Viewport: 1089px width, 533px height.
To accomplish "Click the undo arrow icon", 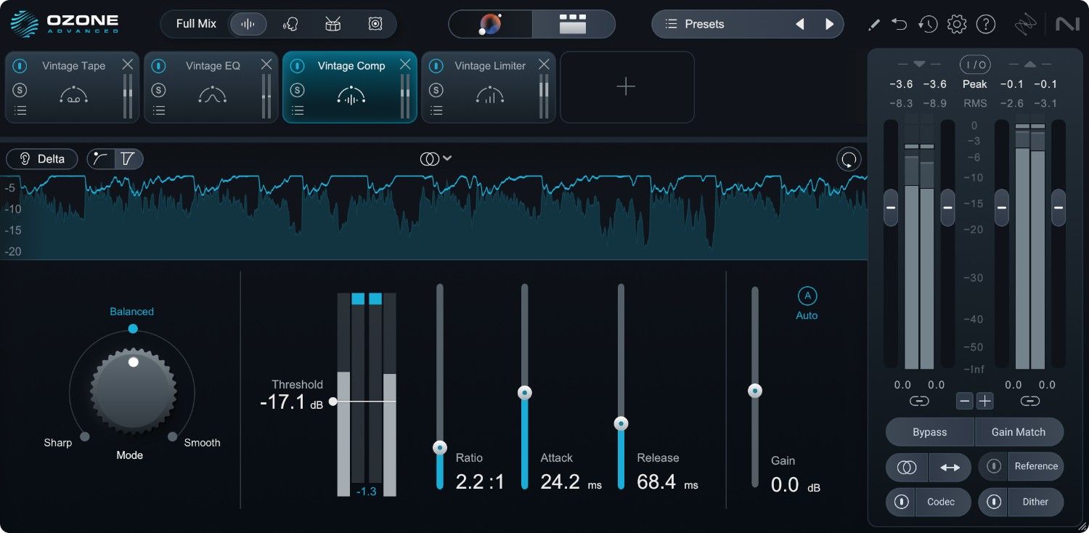I will click(900, 24).
